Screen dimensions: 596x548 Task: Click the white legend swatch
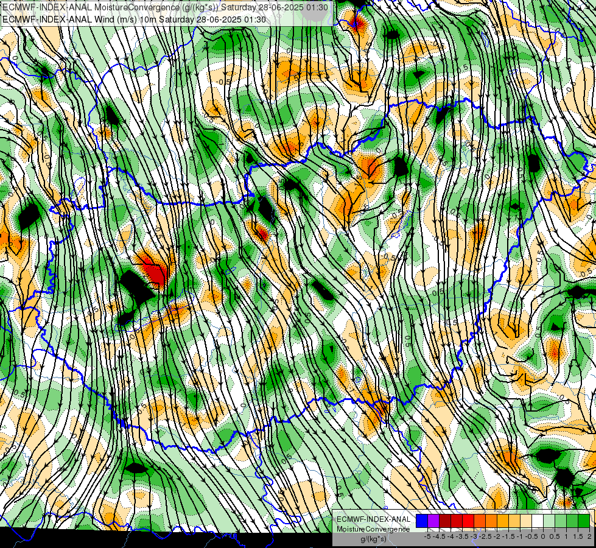click(x=538, y=521)
